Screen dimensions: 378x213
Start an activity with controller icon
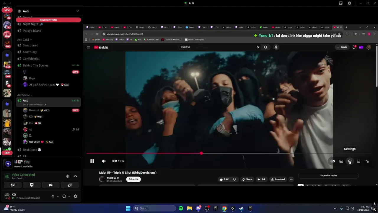pos(51,185)
